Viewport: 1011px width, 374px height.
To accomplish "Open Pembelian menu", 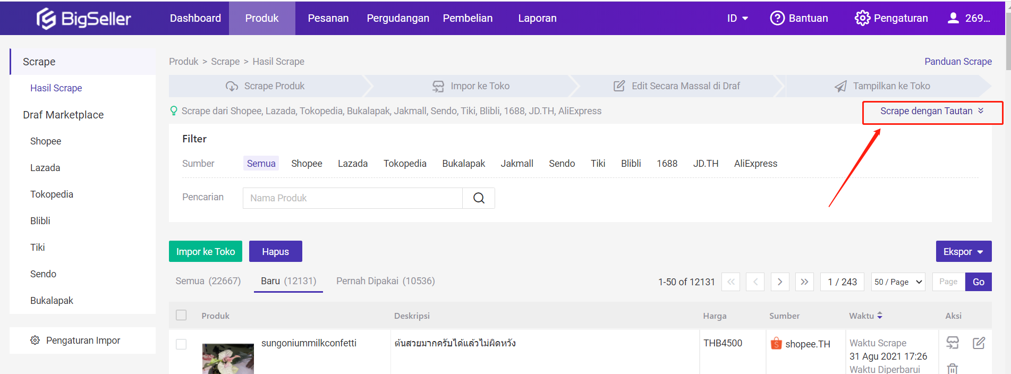I will (468, 18).
